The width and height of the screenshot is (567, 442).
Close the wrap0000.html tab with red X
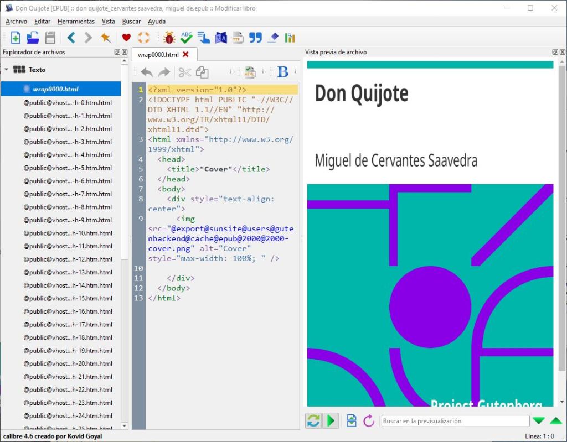186,54
